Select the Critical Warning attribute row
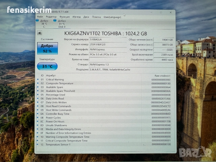 [104, 80]
